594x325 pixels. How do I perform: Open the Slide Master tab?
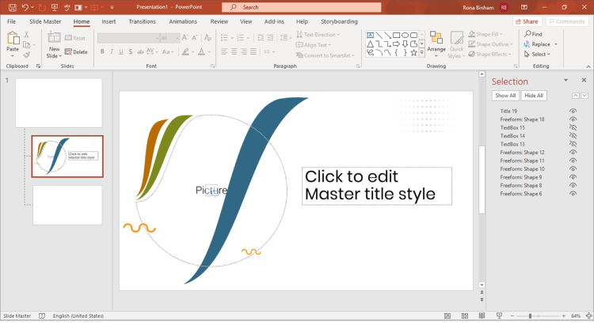pos(45,21)
